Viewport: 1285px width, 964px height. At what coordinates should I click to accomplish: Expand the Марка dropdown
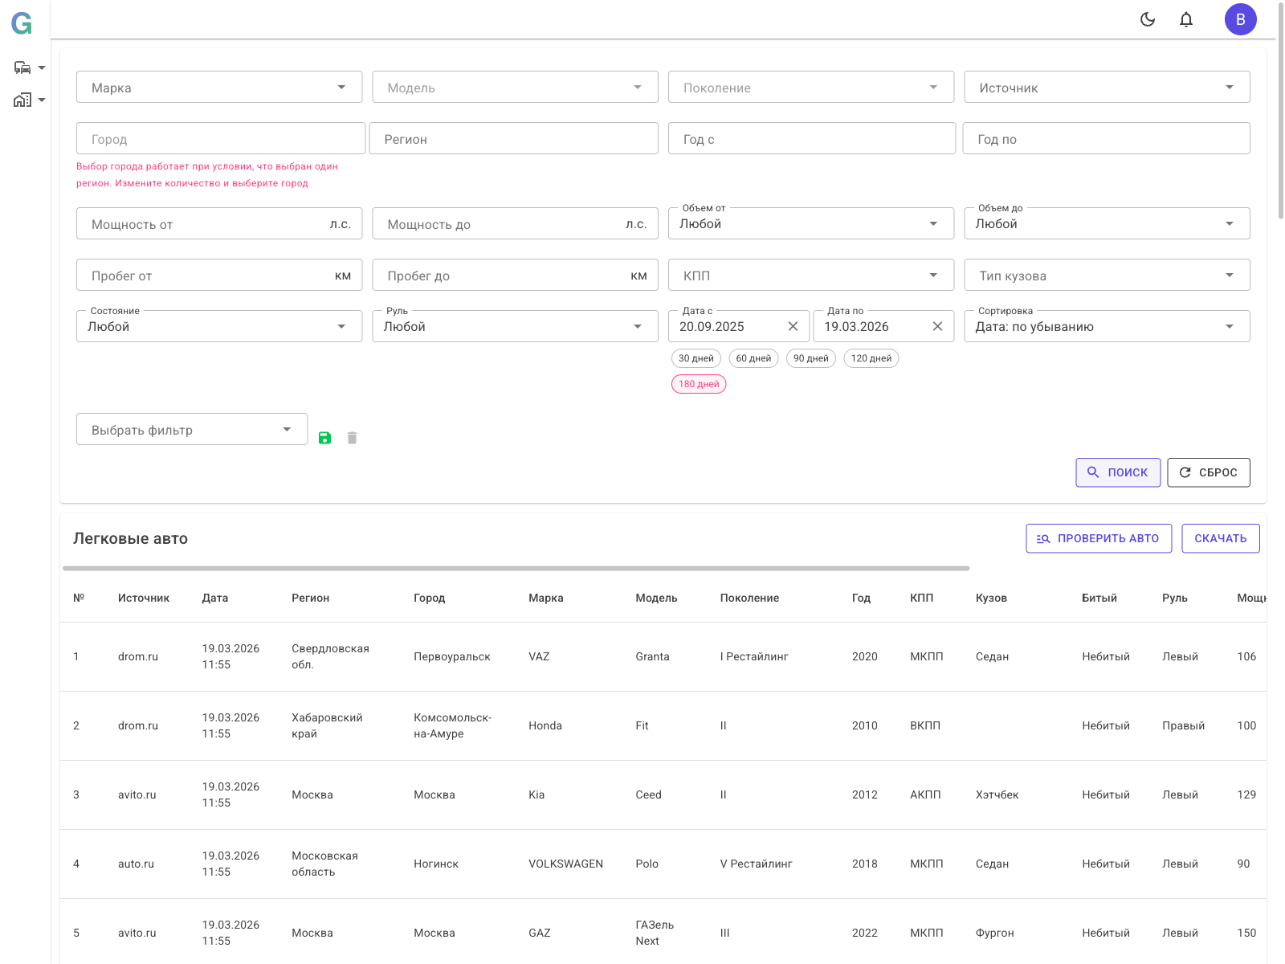coord(218,88)
